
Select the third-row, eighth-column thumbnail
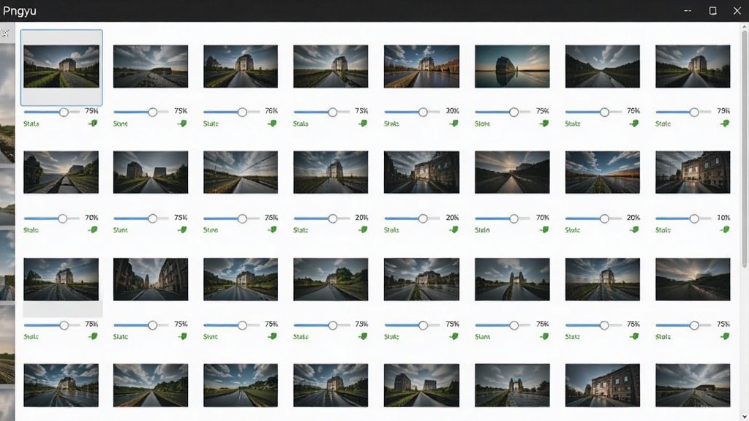coord(693,279)
